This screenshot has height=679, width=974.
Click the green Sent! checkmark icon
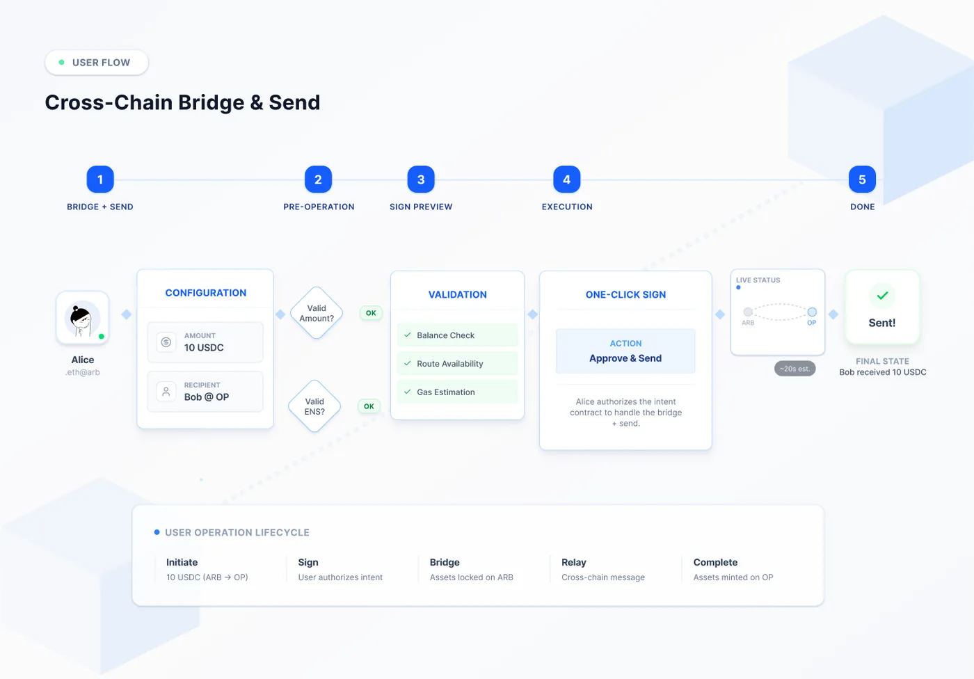click(882, 296)
